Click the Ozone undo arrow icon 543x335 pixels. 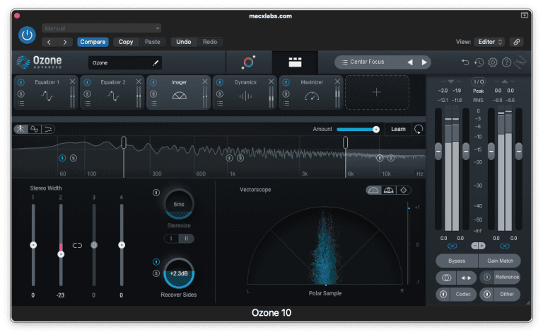pyautogui.click(x=465, y=62)
